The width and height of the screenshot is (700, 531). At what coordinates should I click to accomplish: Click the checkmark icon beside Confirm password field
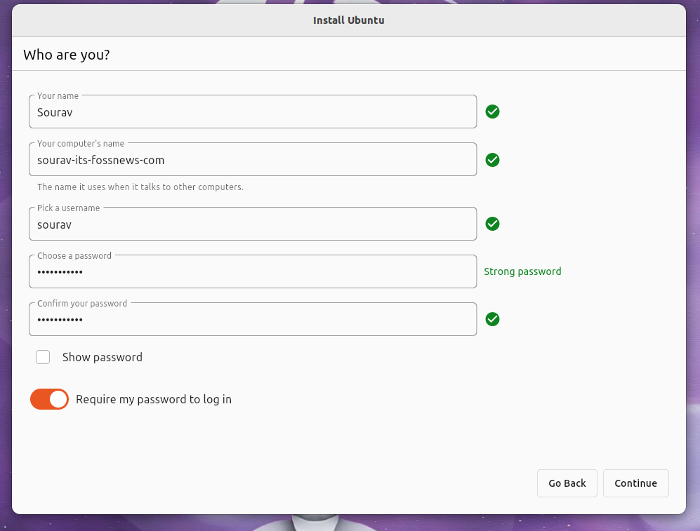tap(492, 319)
